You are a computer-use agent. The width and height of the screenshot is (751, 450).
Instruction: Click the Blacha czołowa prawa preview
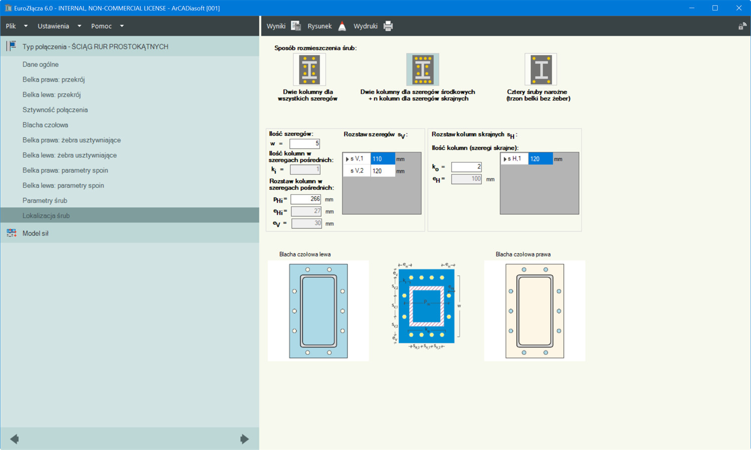535,311
